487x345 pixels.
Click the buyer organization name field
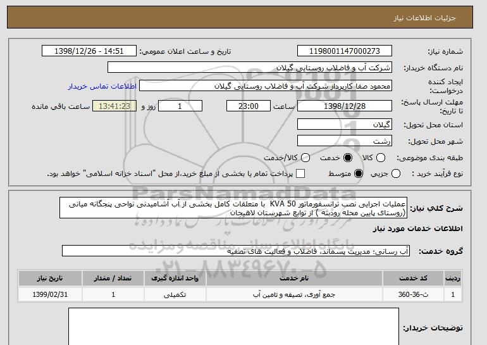[250, 68]
